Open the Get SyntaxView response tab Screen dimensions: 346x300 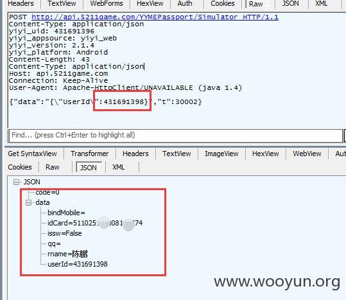pos(33,154)
